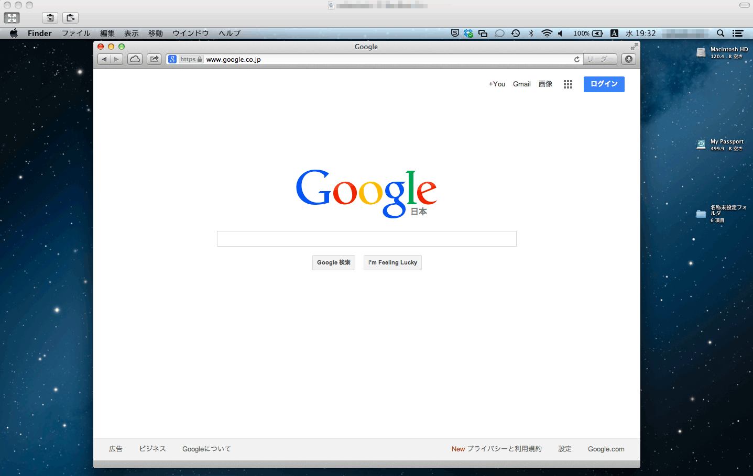Open the Apple menu
753x476 pixels.
[14, 33]
